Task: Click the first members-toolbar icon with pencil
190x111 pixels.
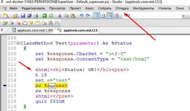Action: [5, 23]
